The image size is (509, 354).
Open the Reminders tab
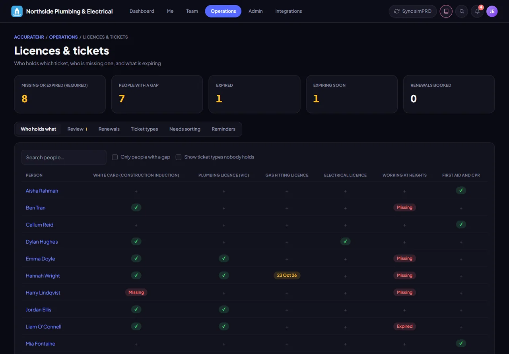(x=223, y=129)
